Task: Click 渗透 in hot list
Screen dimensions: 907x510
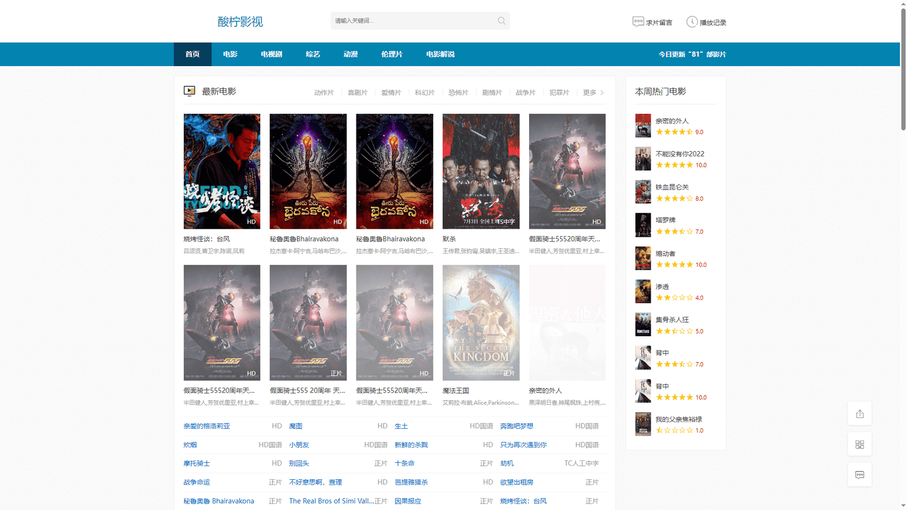Action: pyautogui.click(x=662, y=286)
